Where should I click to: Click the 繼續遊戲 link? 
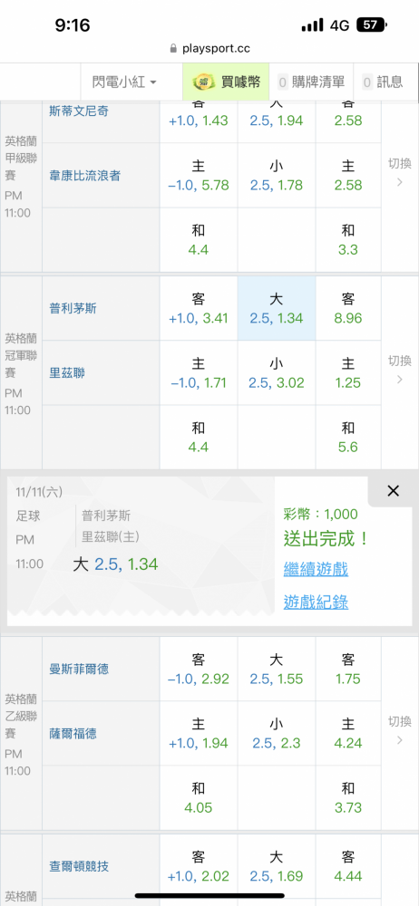click(x=316, y=569)
